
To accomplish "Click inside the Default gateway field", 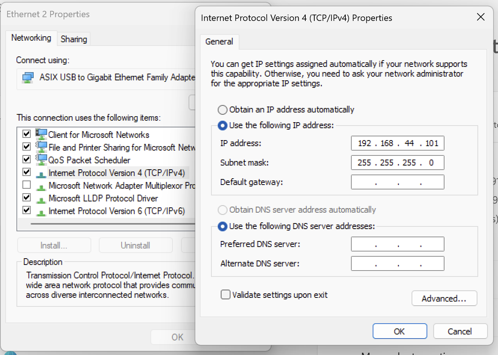I will [397, 182].
